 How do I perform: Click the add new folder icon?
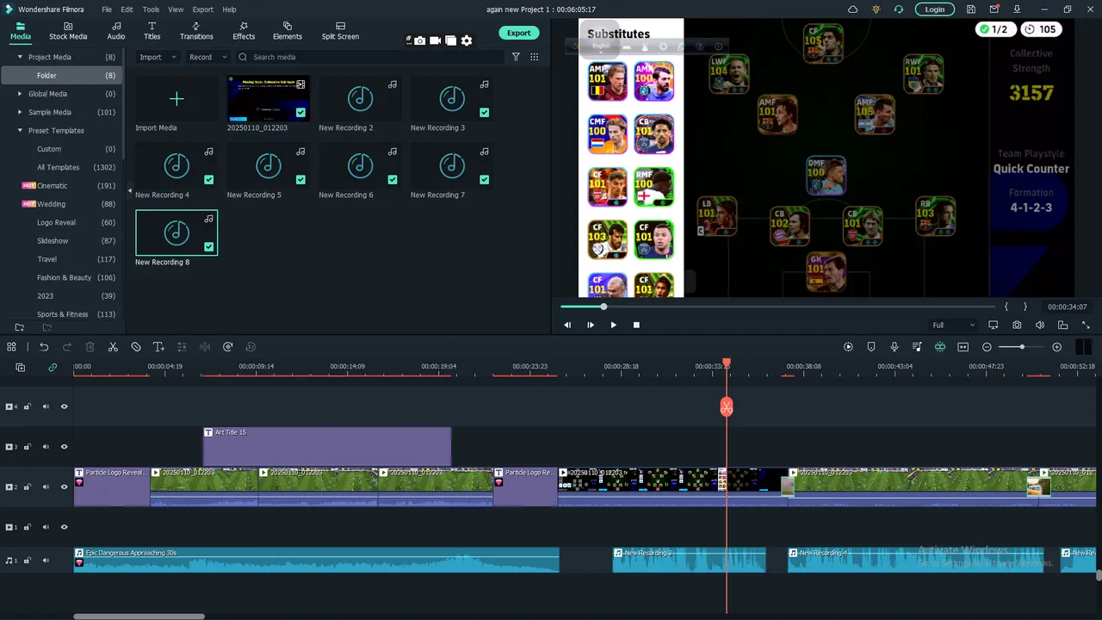[x=20, y=327]
